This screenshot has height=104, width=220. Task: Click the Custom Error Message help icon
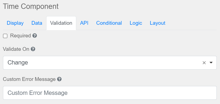(59, 79)
